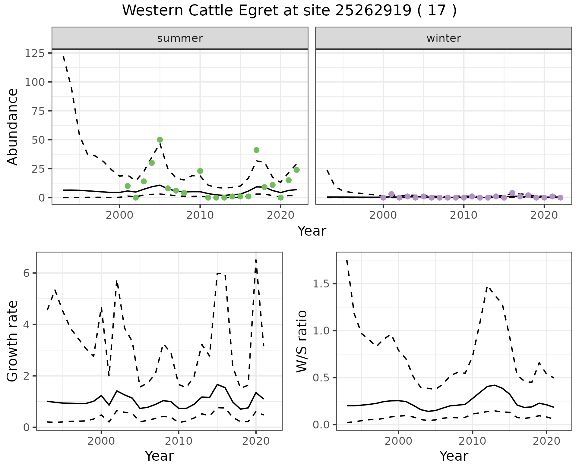This screenshot has width=579, height=470.
Task: Click the green summer point at 2010
Action: 200,171
